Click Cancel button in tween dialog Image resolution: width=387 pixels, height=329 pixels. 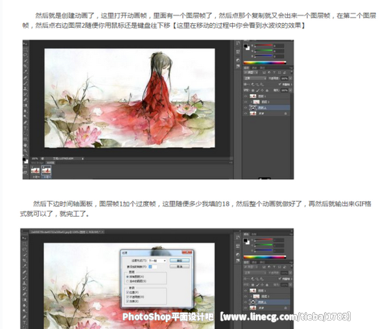coord(180,267)
